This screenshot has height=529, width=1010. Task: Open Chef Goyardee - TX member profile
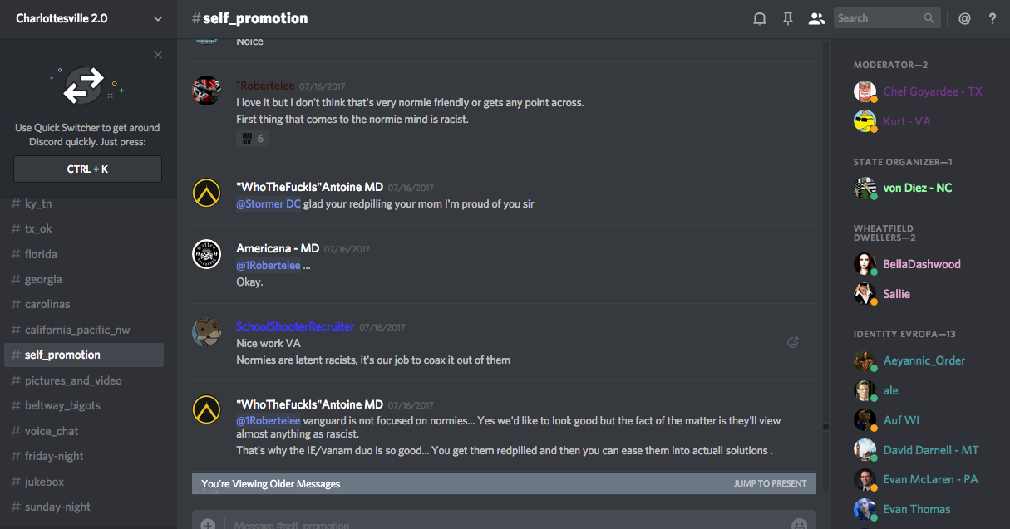(932, 91)
